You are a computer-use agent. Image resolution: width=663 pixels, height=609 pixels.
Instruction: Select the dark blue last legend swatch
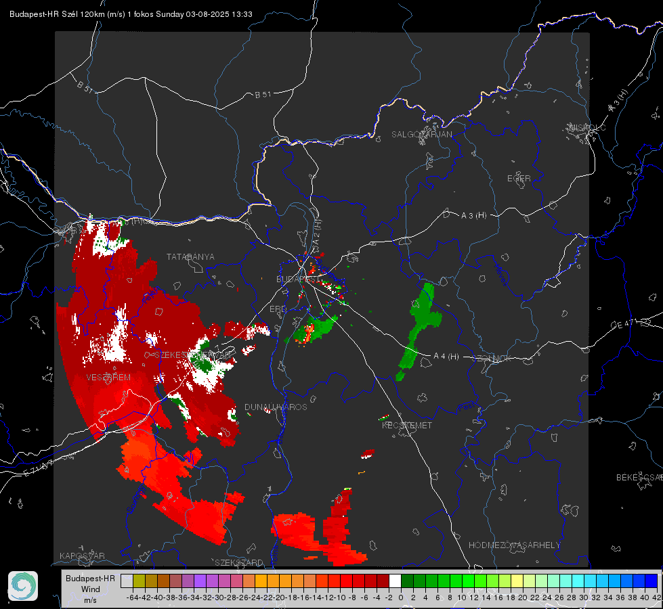pyautogui.click(x=651, y=581)
